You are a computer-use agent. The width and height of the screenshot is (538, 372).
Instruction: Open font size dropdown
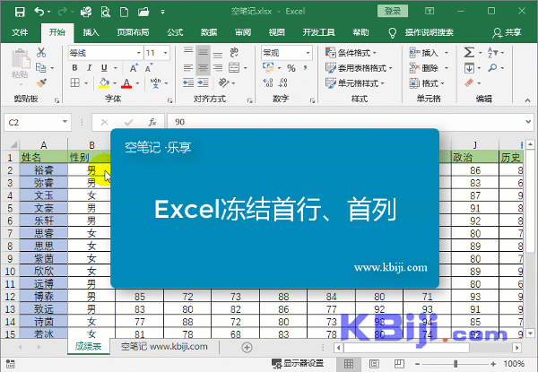(x=165, y=53)
